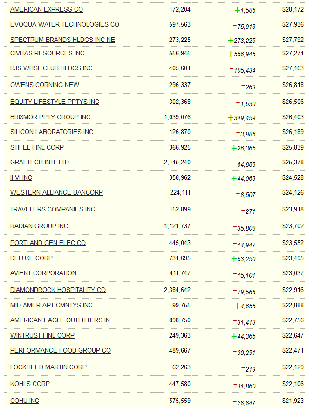This screenshot has width=314, height=408.
Task: Select share count 126,870
Action: 180,132
